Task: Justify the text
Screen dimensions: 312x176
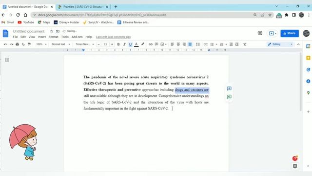Action: pyautogui.click(x=190, y=44)
